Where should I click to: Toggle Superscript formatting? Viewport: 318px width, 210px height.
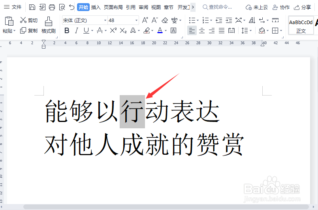pos(113,31)
